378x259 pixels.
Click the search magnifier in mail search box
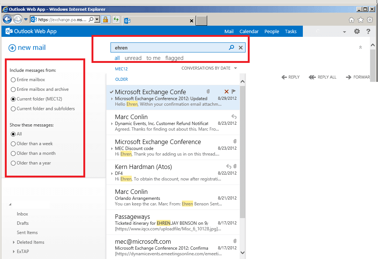pos(231,48)
